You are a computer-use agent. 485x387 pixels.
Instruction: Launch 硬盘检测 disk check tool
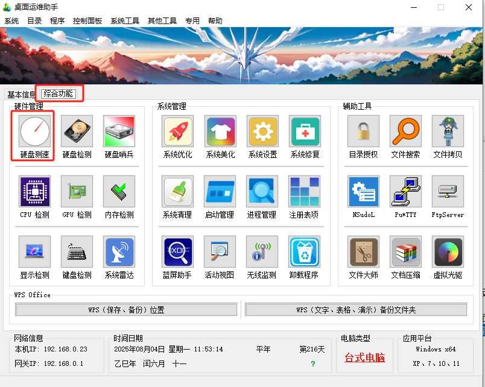point(77,131)
